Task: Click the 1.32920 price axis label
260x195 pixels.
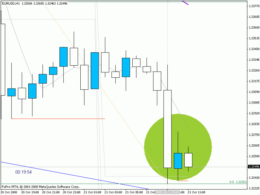Action: 254,114
